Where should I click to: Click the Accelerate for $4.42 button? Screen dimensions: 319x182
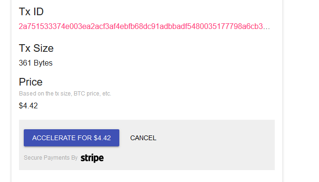71,138
